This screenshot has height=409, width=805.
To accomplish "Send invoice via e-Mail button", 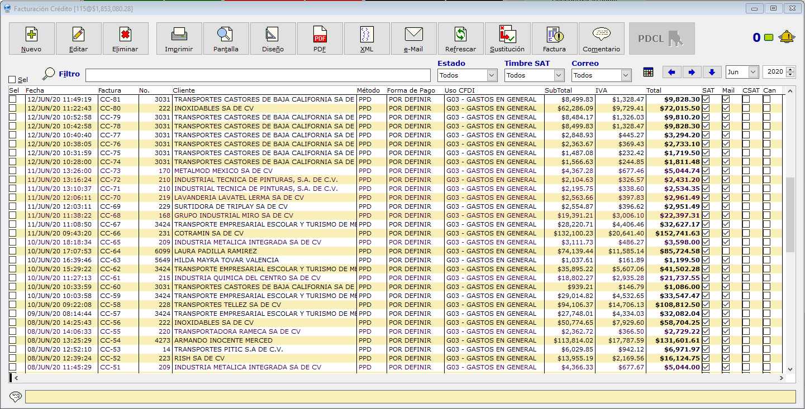I will [x=413, y=39].
